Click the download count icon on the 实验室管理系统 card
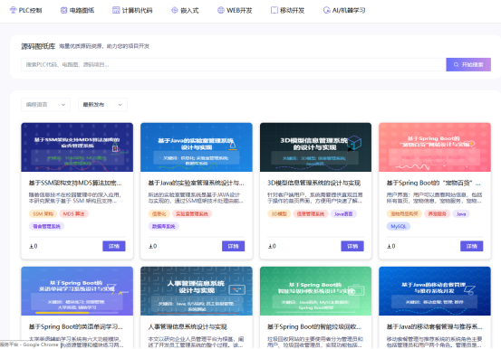501x349 pixels. click(x=150, y=246)
